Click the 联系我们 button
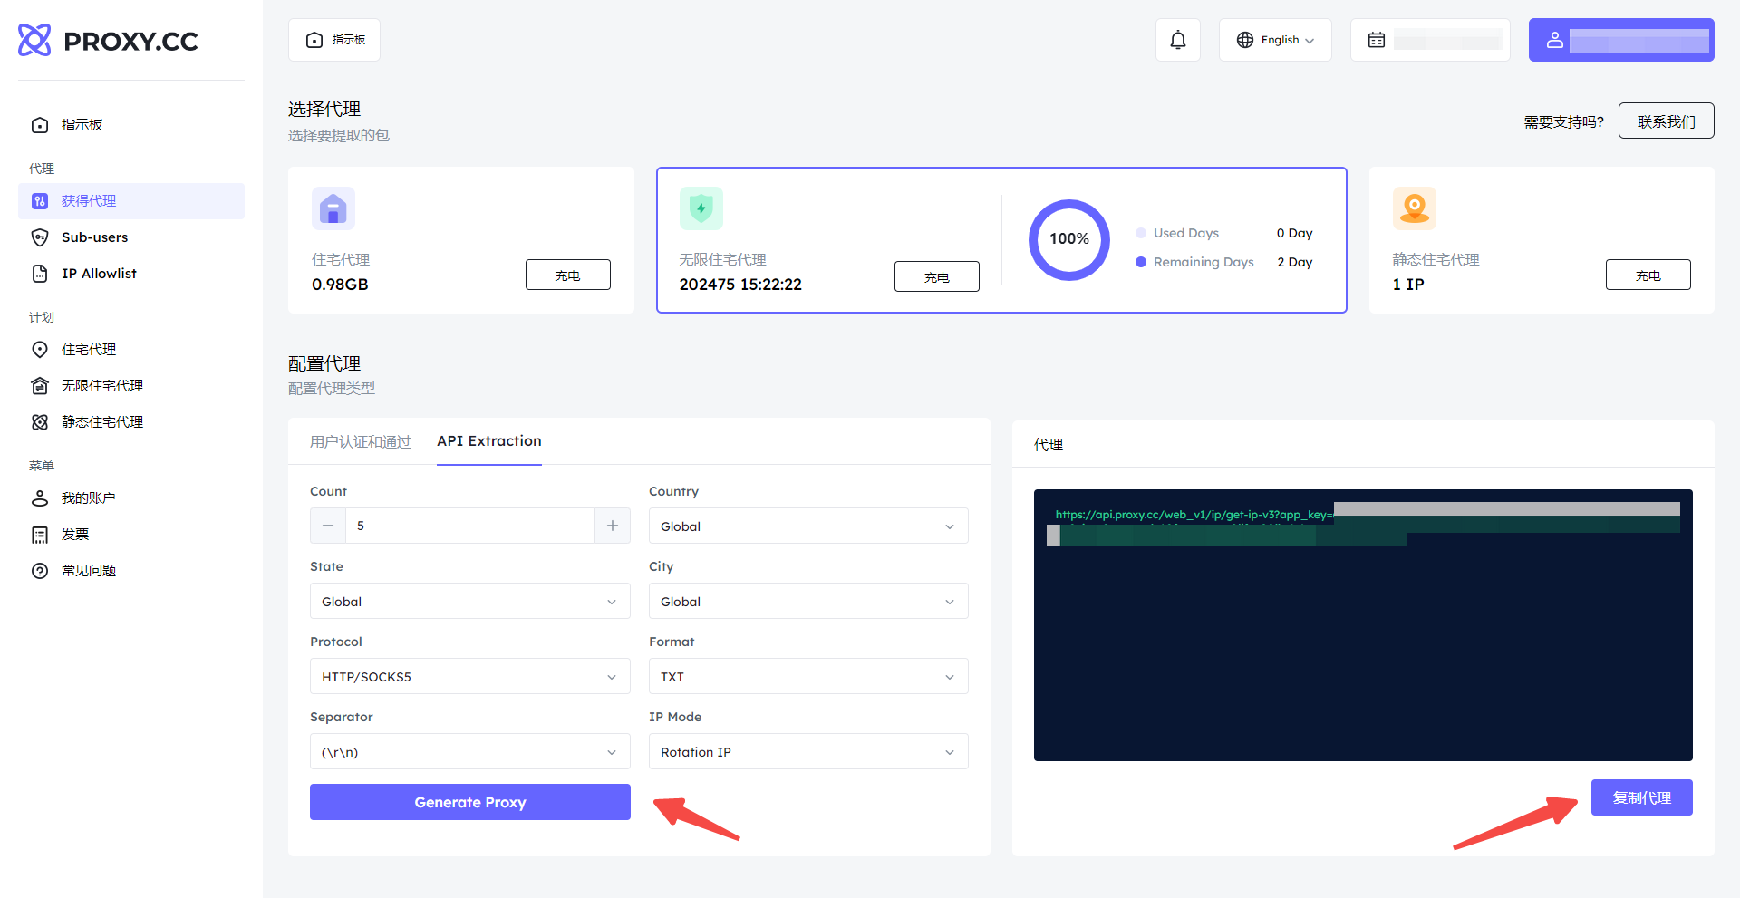Screen dimensions: 1740x898 (1667, 121)
